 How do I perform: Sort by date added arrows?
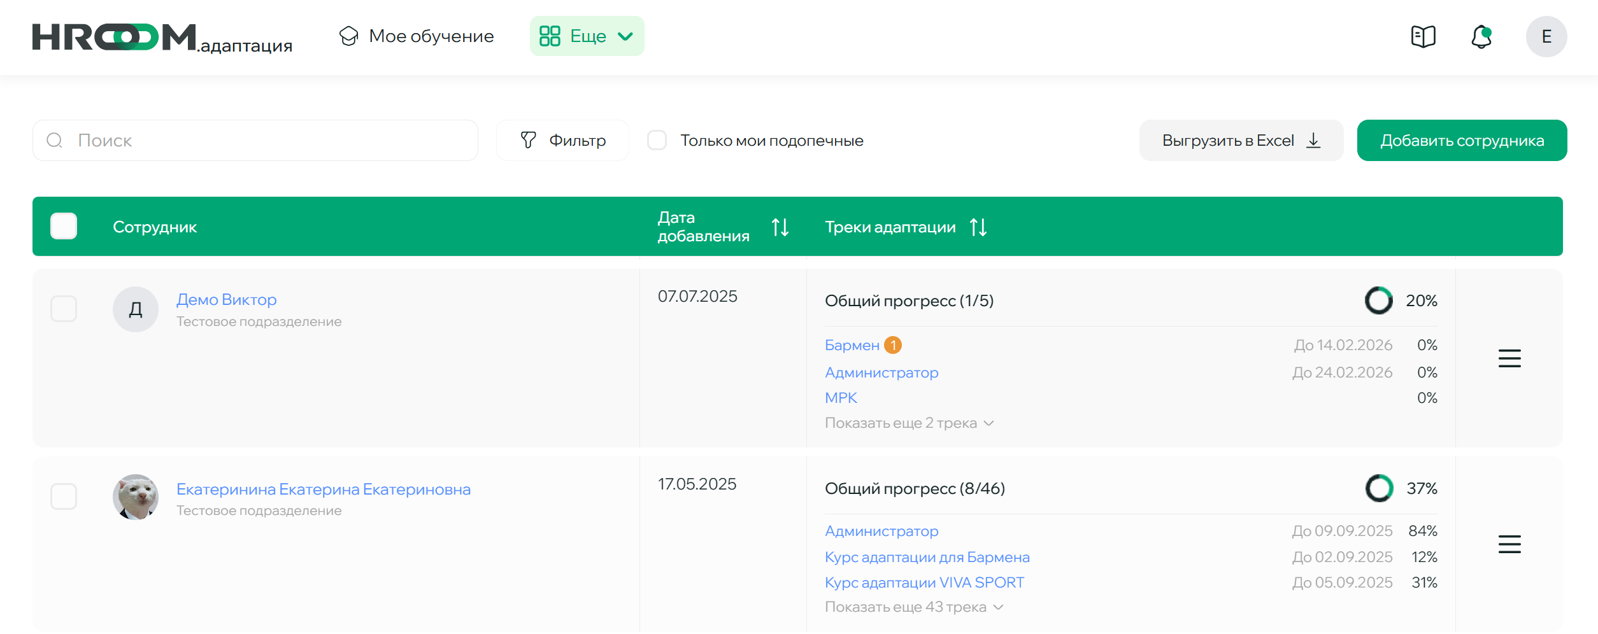pyautogui.click(x=780, y=227)
